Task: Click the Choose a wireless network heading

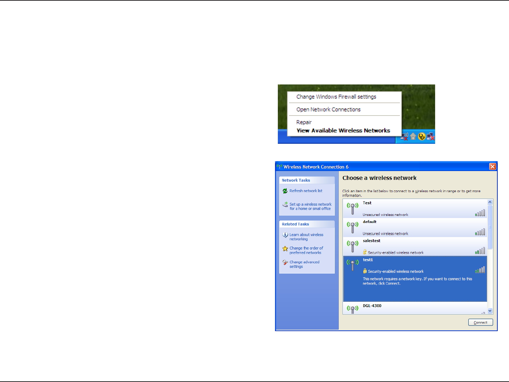Action: [379, 178]
